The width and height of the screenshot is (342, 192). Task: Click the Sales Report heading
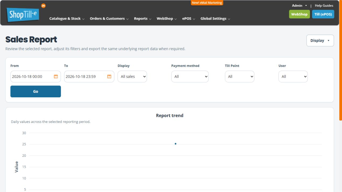(31, 40)
